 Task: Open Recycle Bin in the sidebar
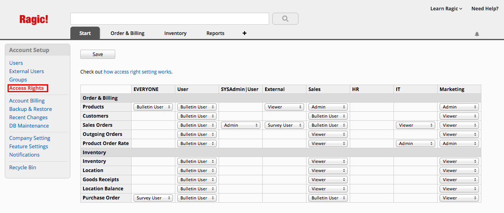23,167
